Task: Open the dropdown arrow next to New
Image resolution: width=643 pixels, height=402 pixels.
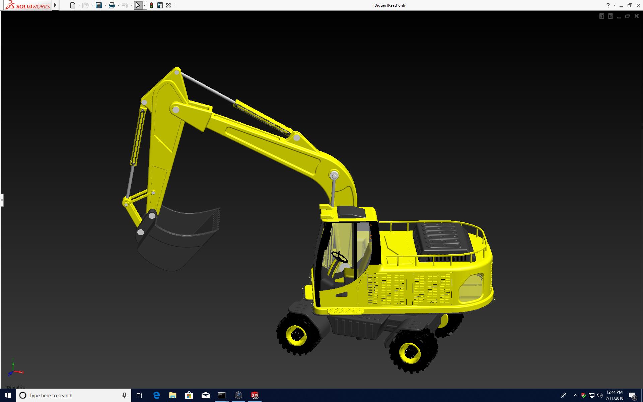Action: click(79, 5)
